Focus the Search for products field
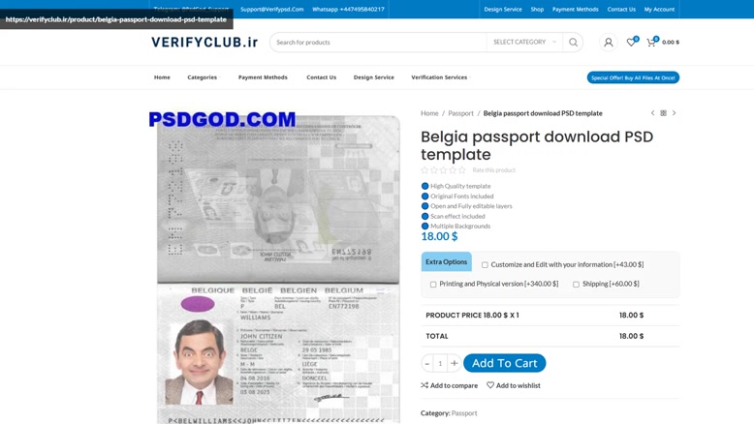The height and width of the screenshot is (424, 754). pos(378,43)
